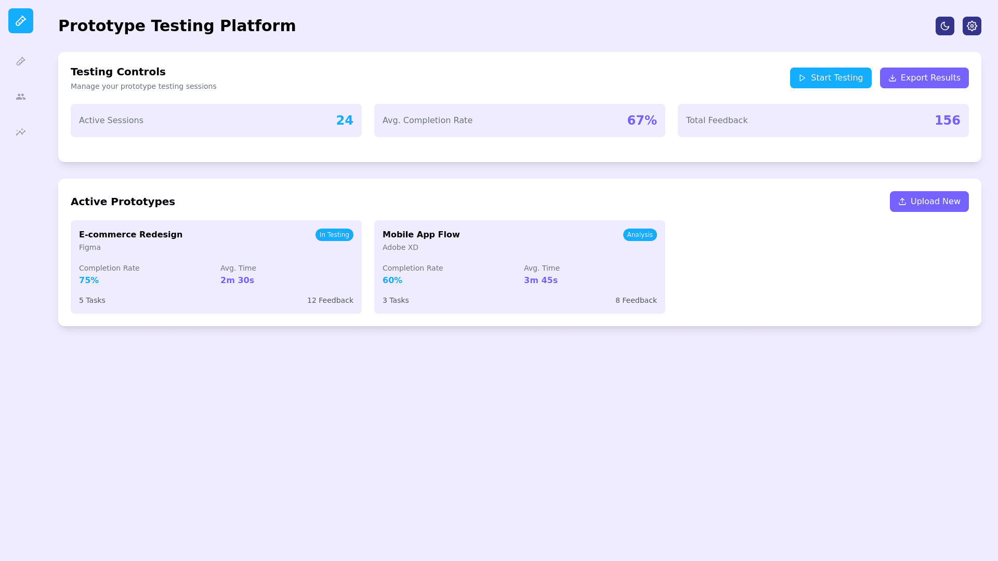Click Export Results button
Viewport: 998px width, 561px height.
point(924,78)
